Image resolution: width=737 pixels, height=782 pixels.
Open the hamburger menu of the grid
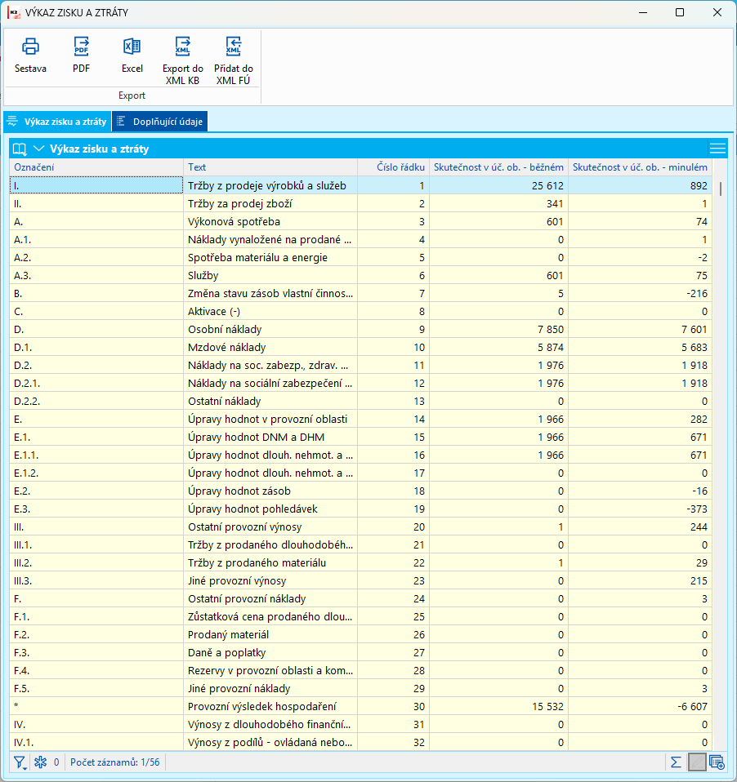(717, 149)
